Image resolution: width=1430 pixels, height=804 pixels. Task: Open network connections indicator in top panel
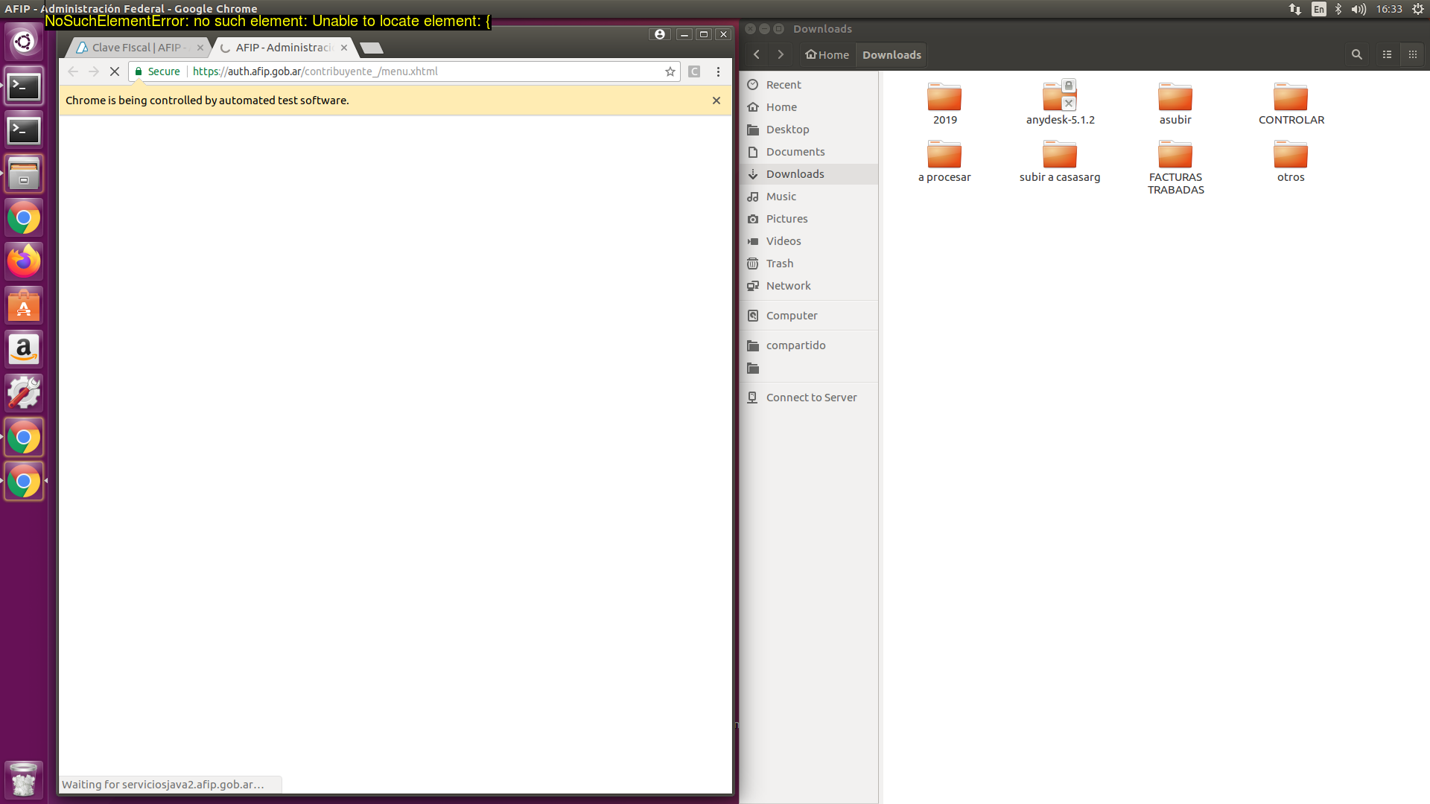pos(1295,9)
